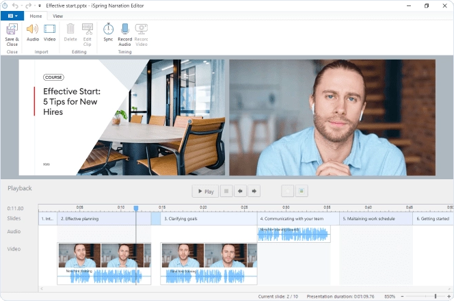Import a video clip with Video icon
The height and width of the screenshot is (301, 454).
(x=50, y=29)
